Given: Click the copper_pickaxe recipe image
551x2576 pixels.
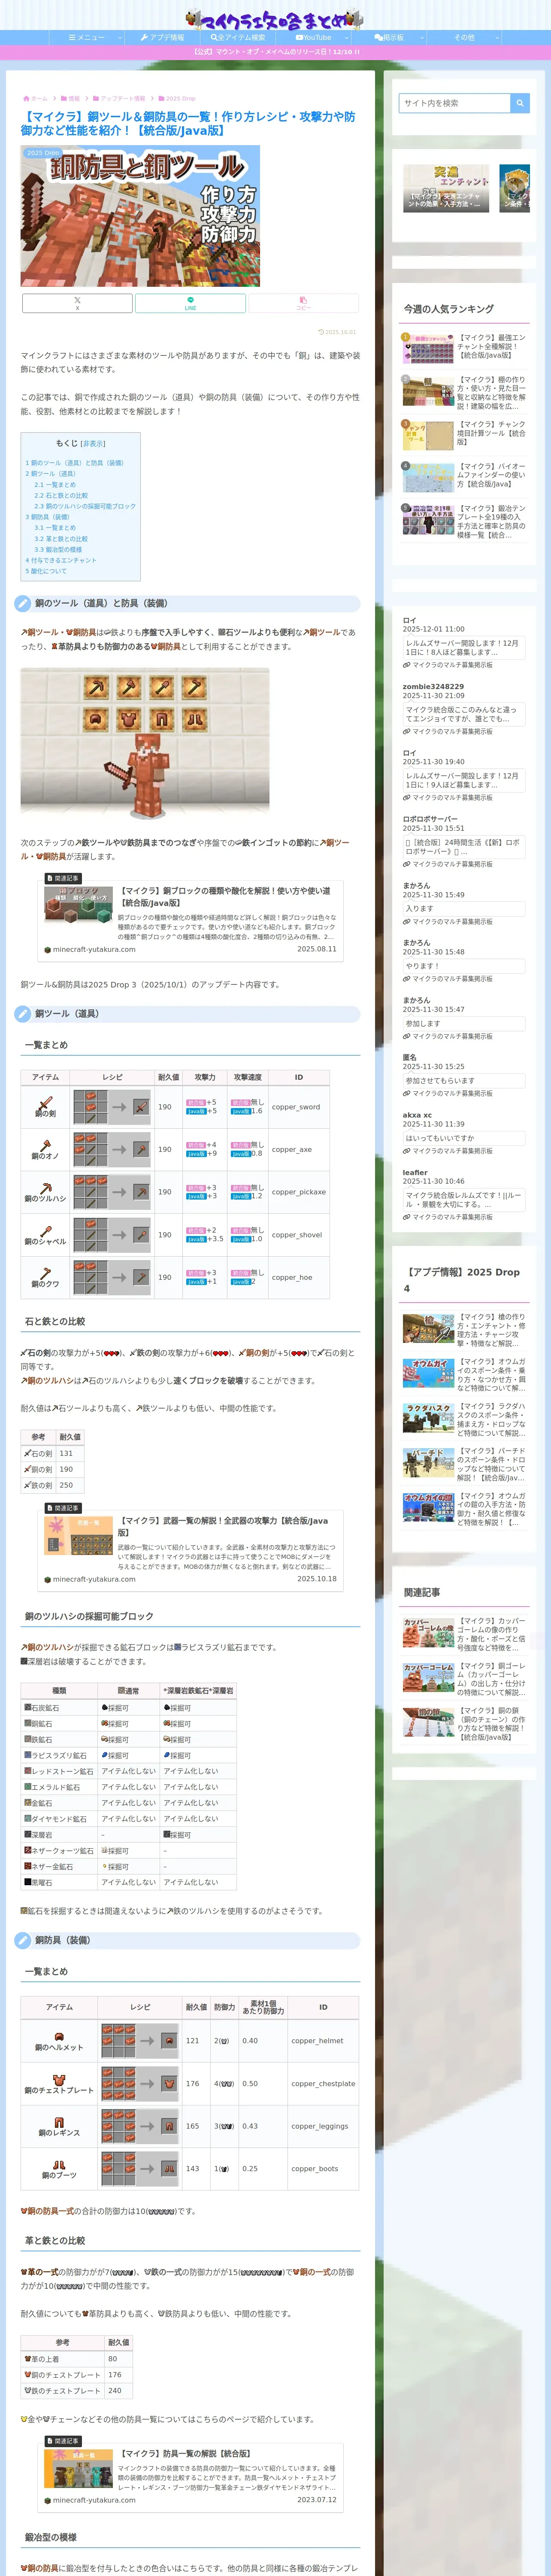Looking at the screenshot, I should pos(111,1192).
